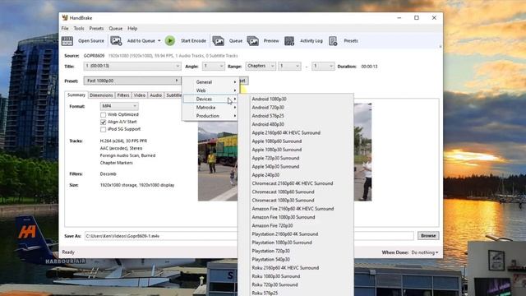Click the Activity Log icon
This screenshot has height=296, width=526.
(289, 41)
